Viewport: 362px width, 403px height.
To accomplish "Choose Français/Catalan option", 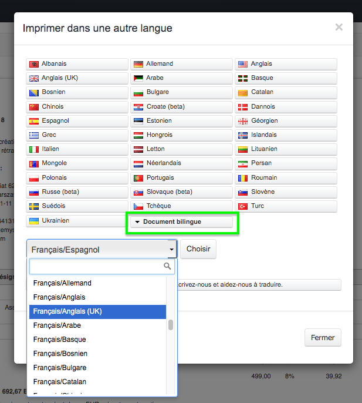I will (x=97, y=382).
